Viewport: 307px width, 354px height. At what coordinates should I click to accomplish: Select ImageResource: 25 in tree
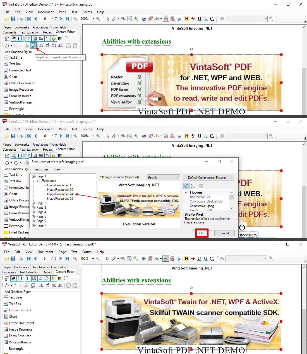tap(60, 199)
